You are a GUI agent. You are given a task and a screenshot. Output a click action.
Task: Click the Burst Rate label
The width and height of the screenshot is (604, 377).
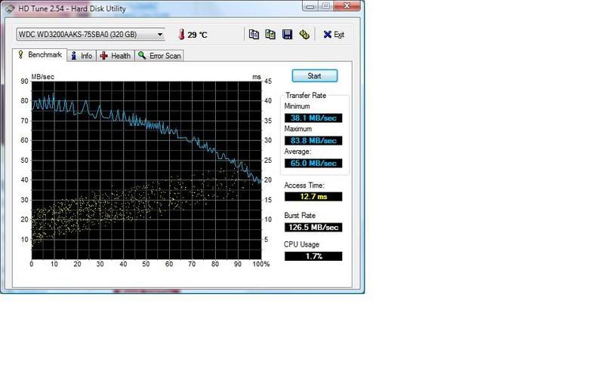point(300,216)
